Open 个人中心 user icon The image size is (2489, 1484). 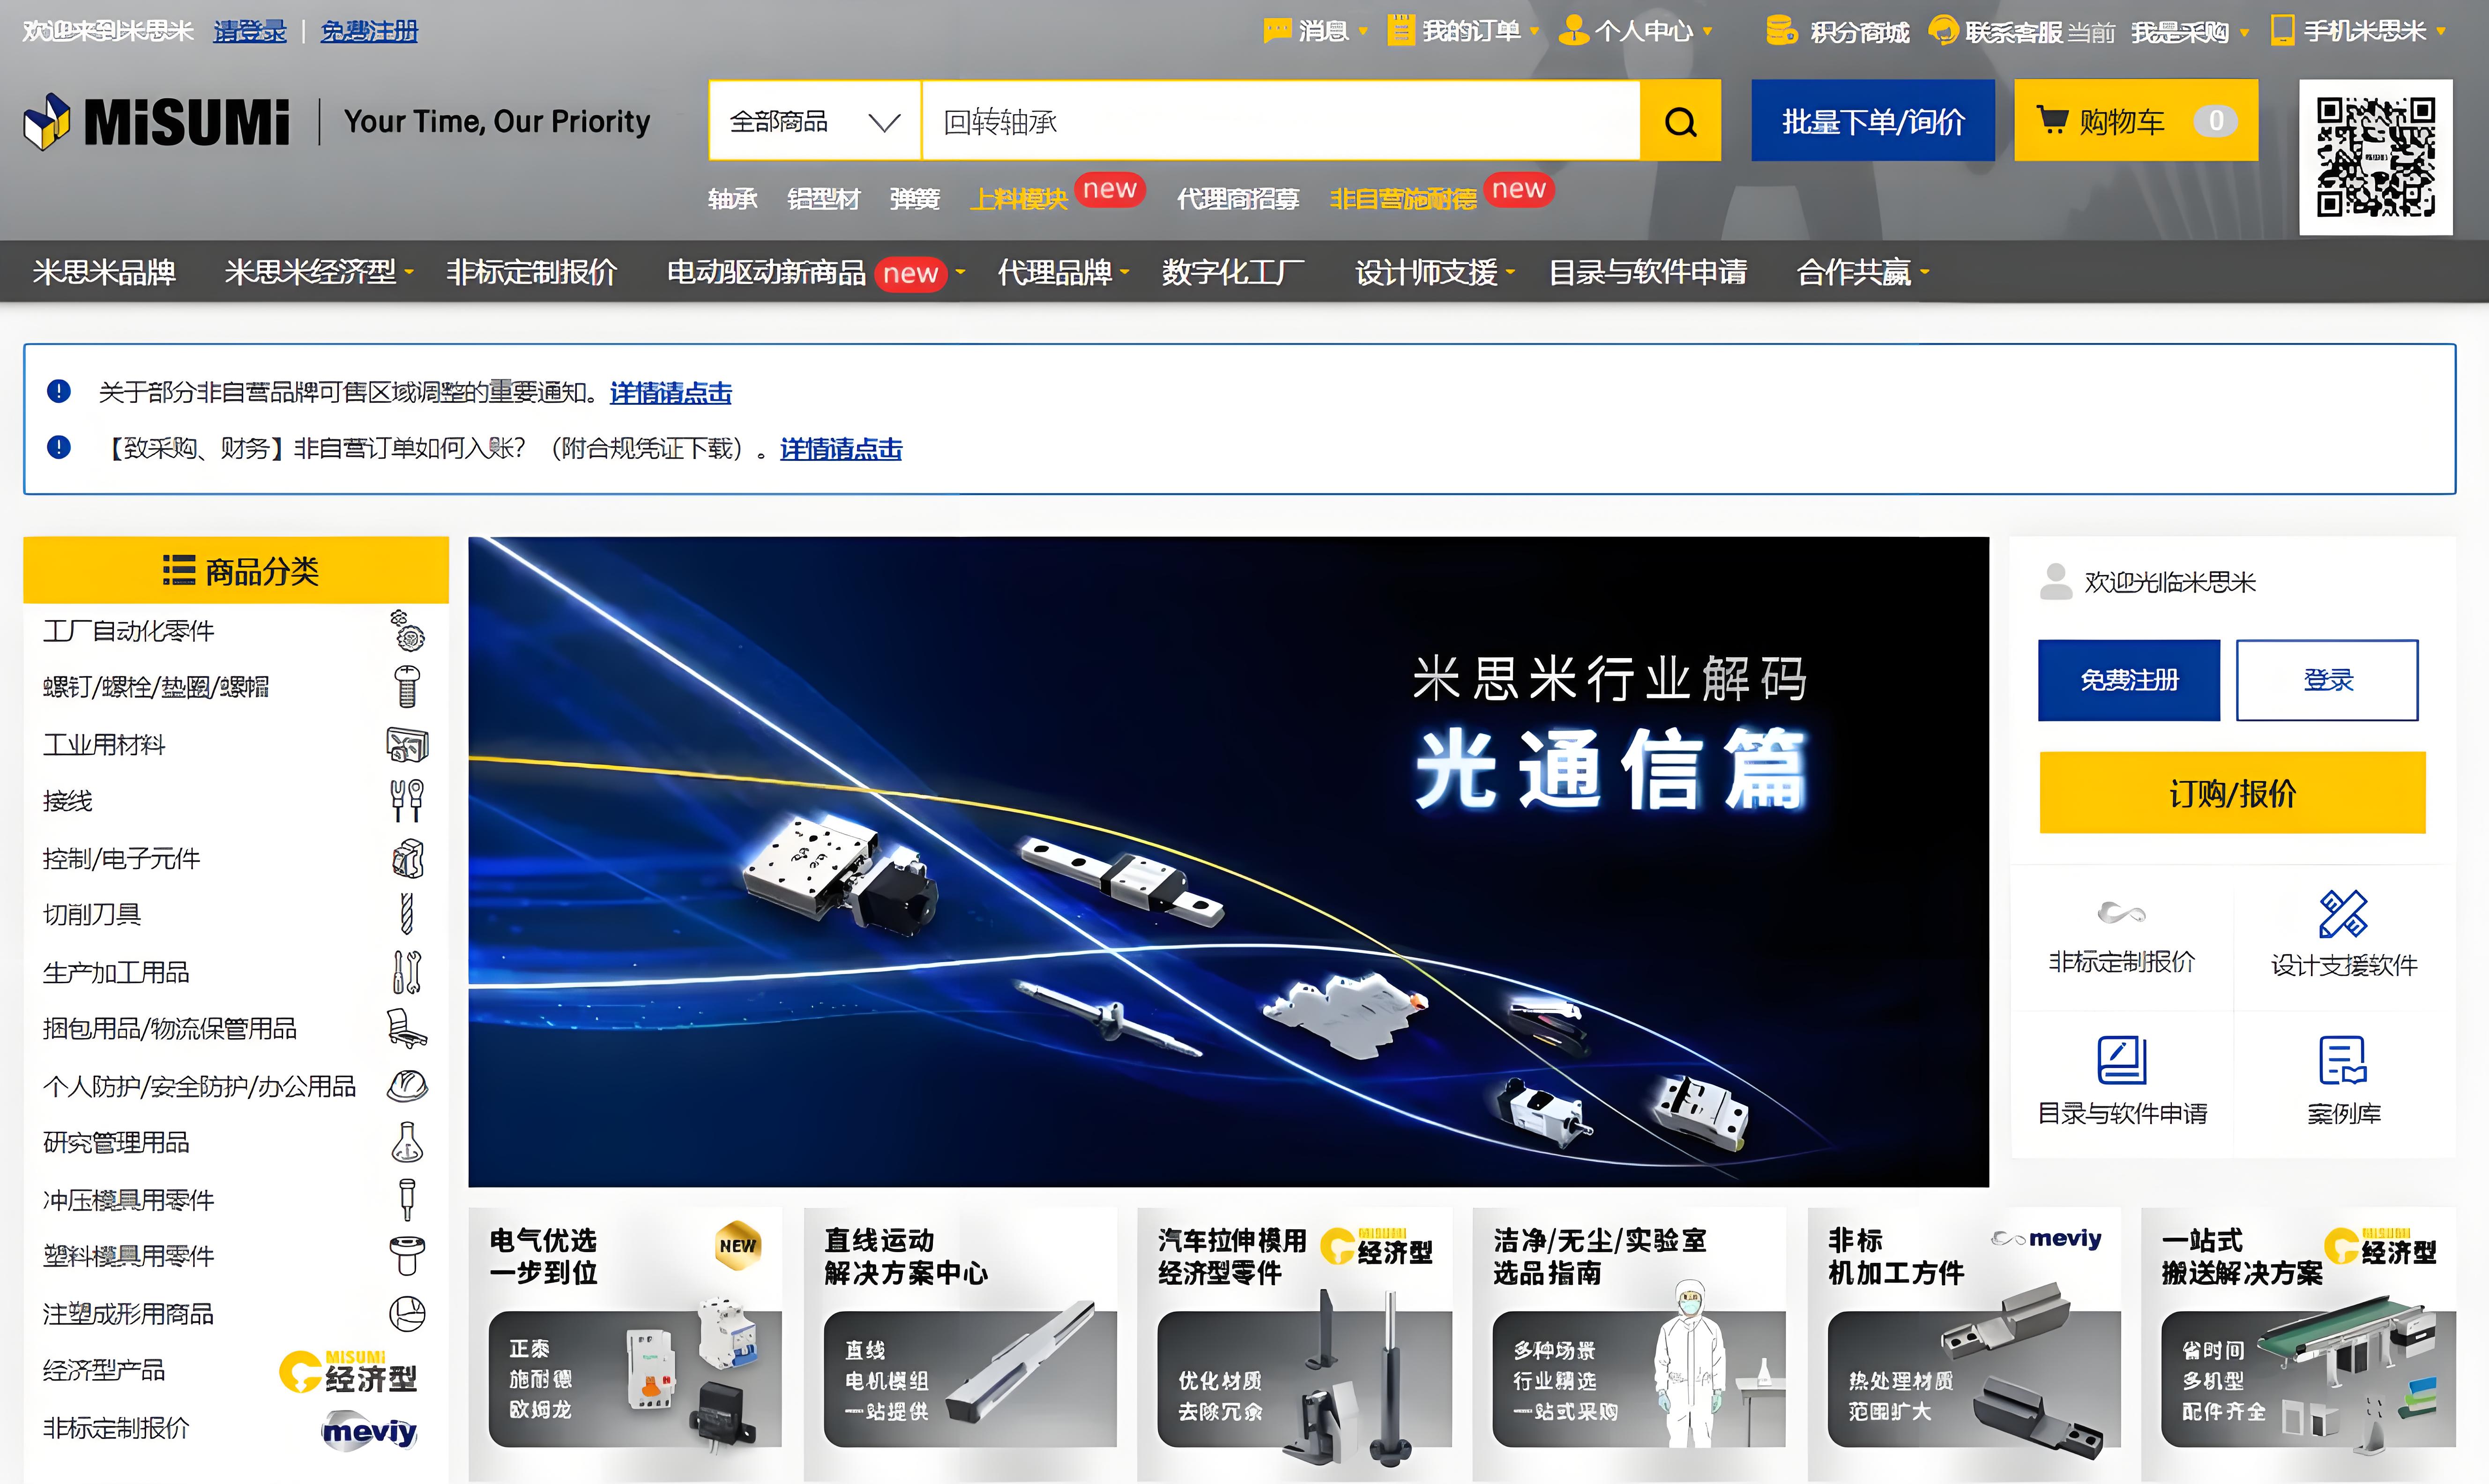point(1574,31)
